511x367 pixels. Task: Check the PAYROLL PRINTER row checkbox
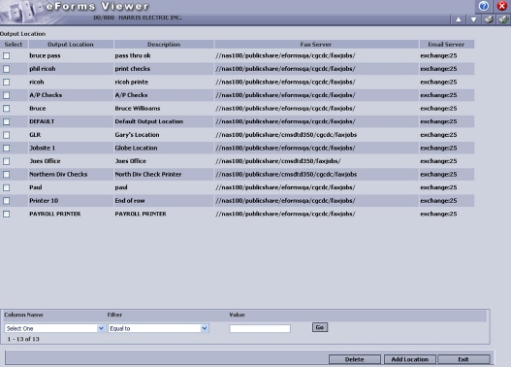coord(6,214)
